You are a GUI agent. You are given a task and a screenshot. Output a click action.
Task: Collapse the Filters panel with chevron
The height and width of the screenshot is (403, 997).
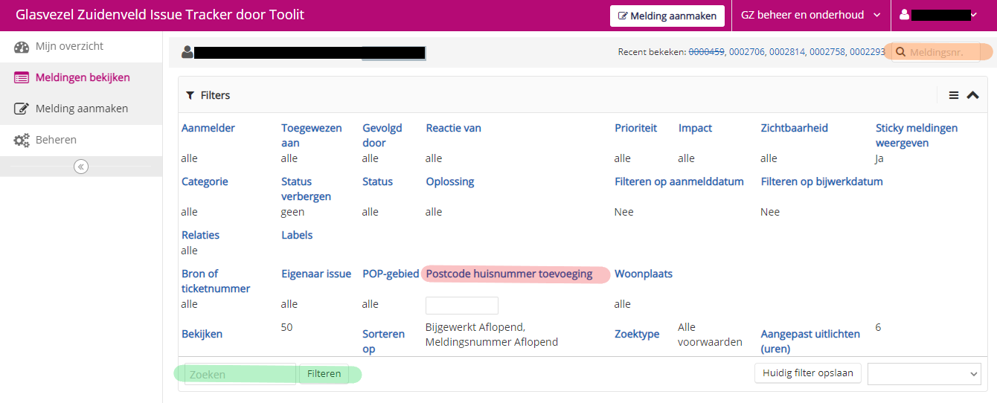(x=972, y=95)
